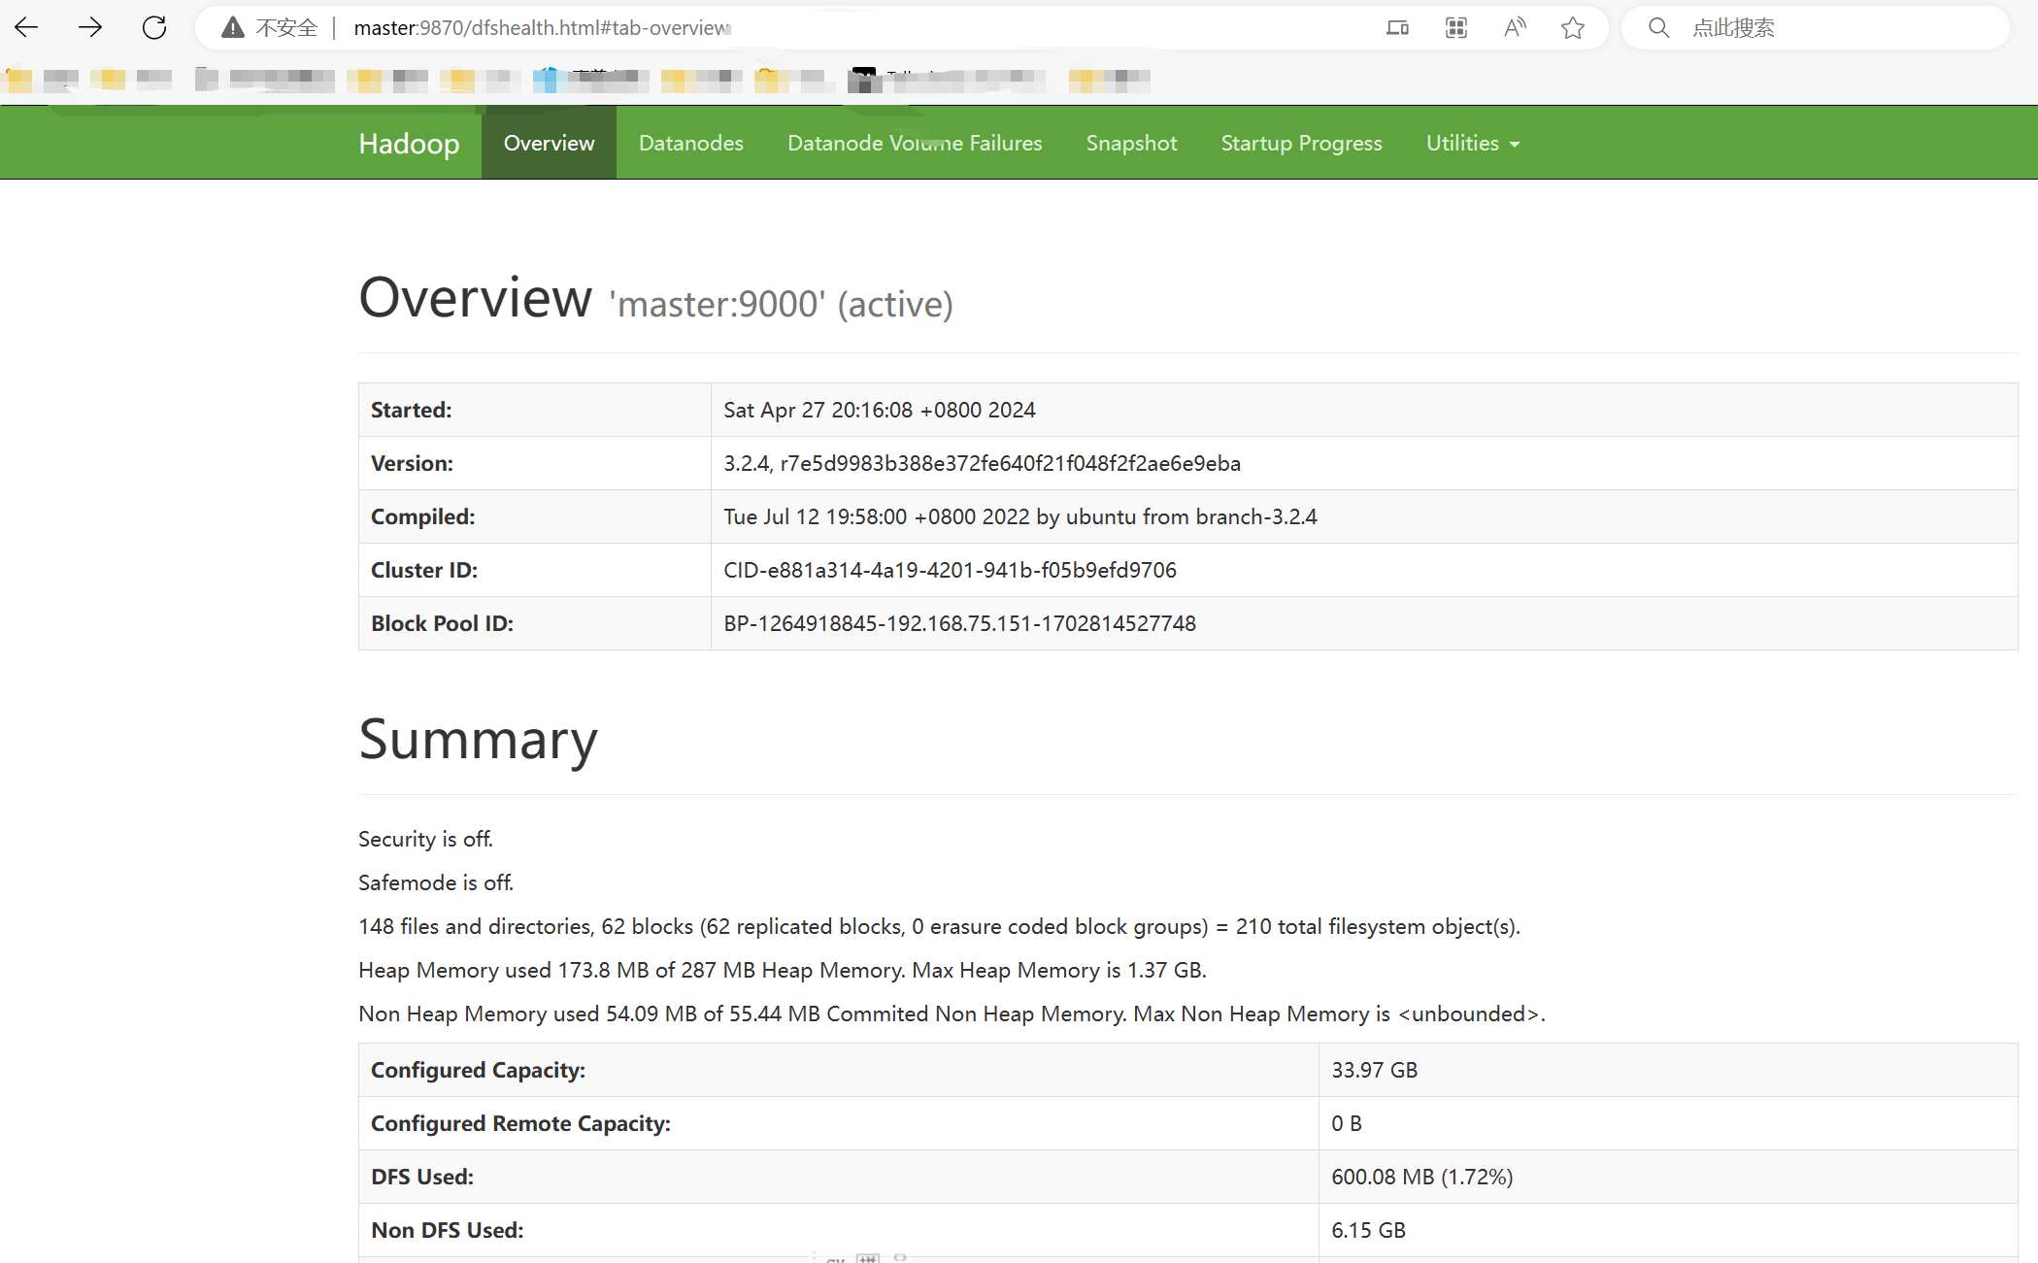Click the Started time value
This screenshot has height=1263, width=2038.
(x=880, y=410)
